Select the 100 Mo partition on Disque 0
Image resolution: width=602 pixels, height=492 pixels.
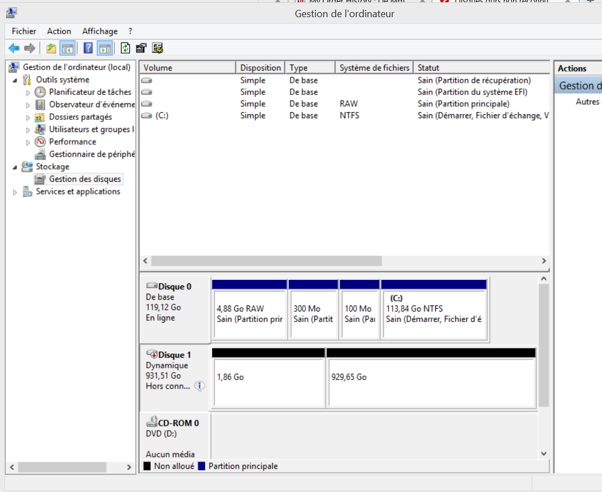click(x=360, y=310)
